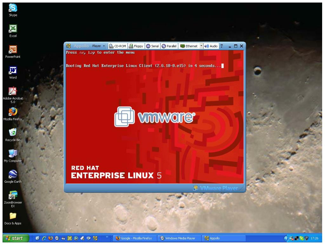Expand the Ethernet dropdown arrow
The width and height of the screenshot is (325, 244).
point(201,46)
